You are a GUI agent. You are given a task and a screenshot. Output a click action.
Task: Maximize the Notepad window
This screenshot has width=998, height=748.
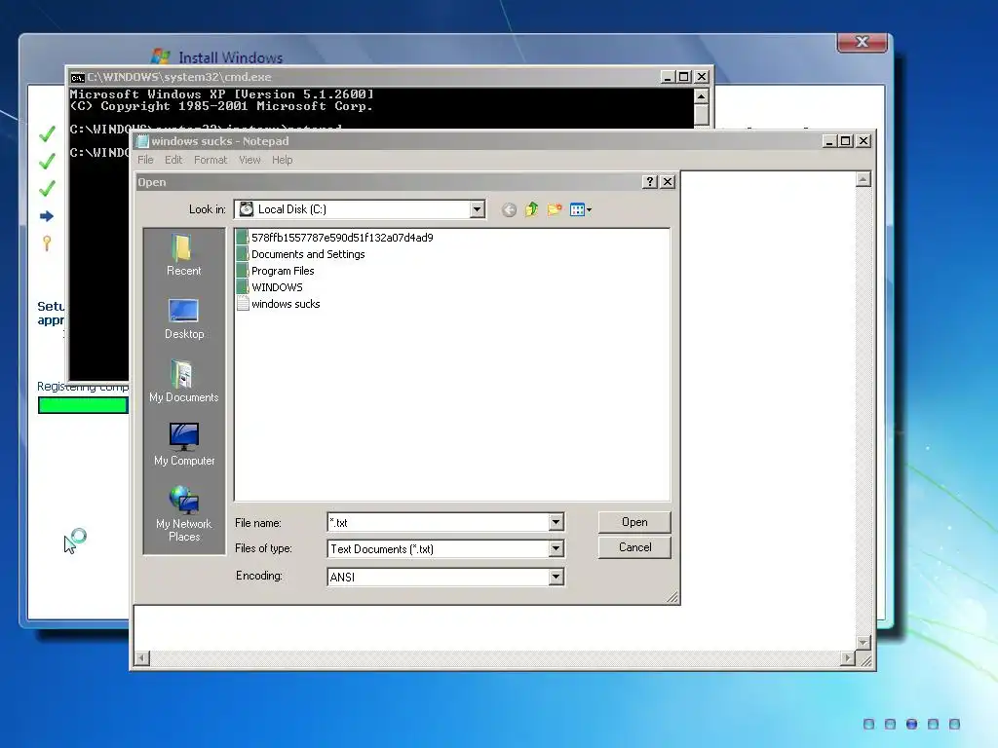845,141
